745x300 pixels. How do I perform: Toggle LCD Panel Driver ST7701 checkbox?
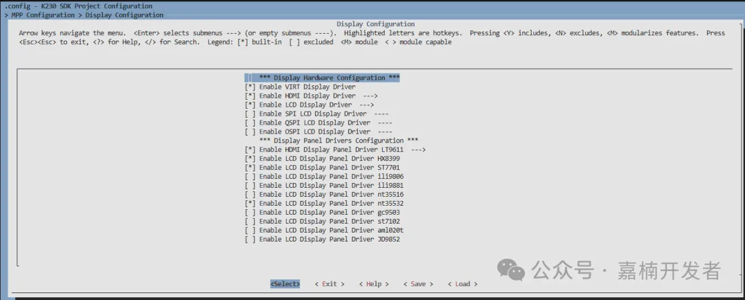pos(250,169)
